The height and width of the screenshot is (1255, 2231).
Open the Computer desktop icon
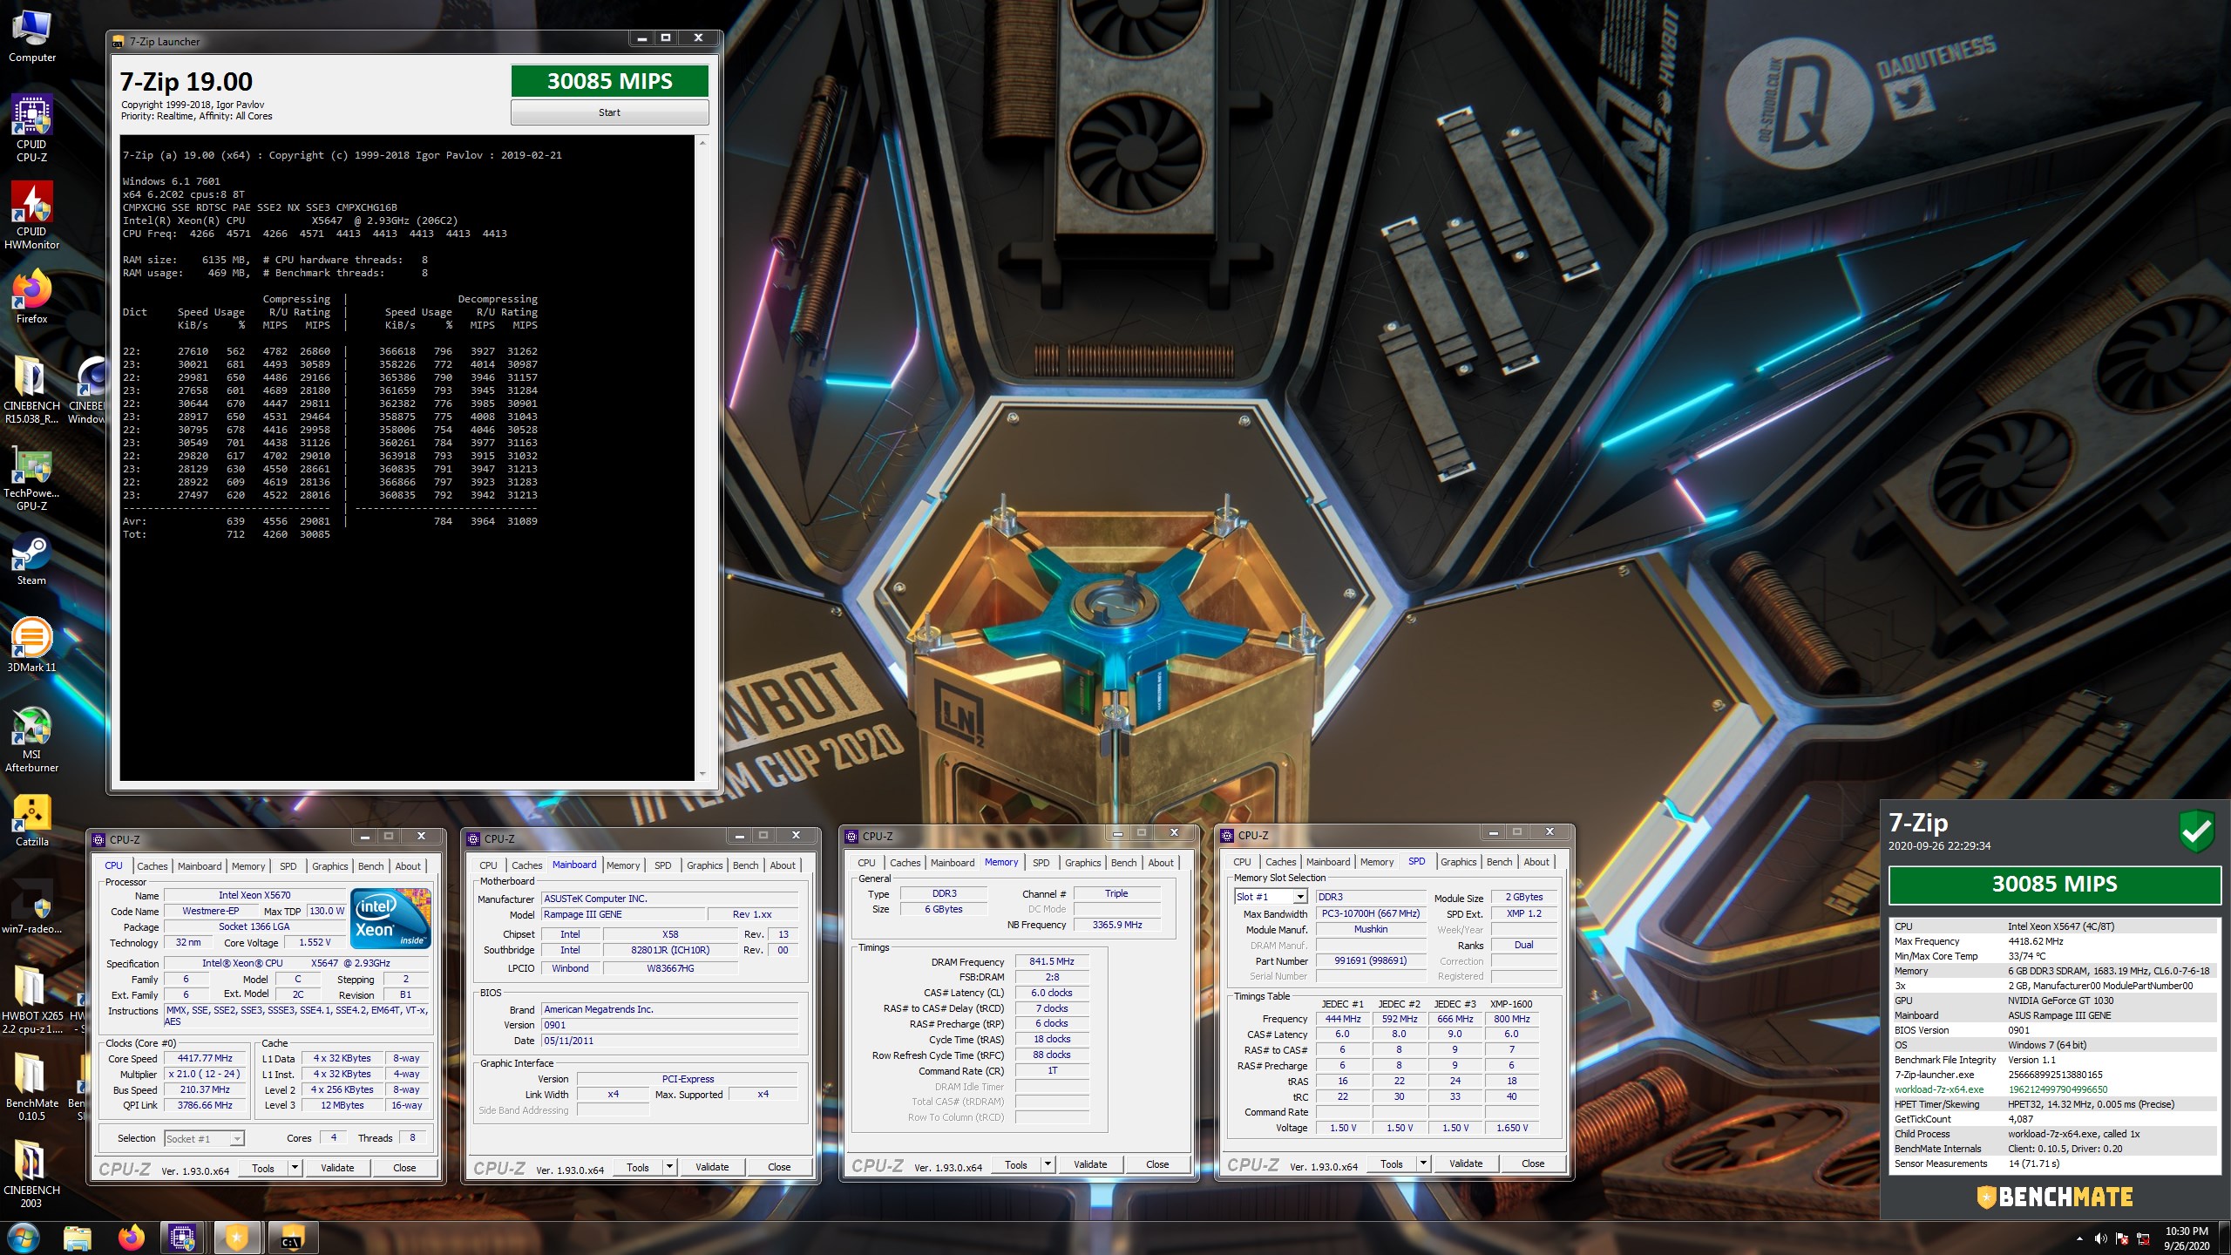[31, 37]
